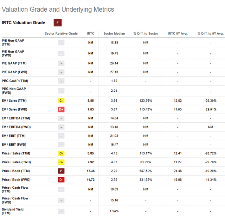The width and height of the screenshot is (225, 219).
Task: Click the Price / Cash Flow (TTM) row label
Action: (15, 190)
